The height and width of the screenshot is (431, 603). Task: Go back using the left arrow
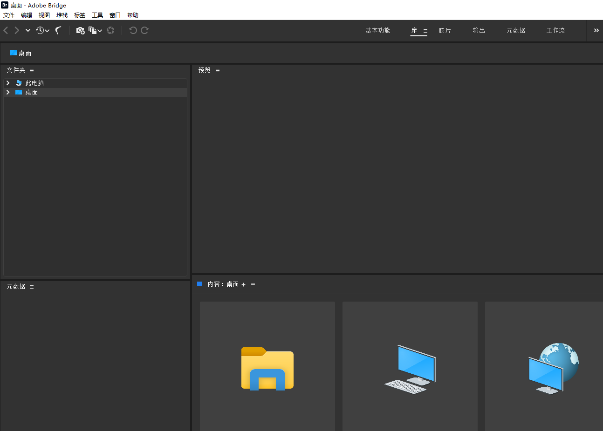(x=6, y=30)
